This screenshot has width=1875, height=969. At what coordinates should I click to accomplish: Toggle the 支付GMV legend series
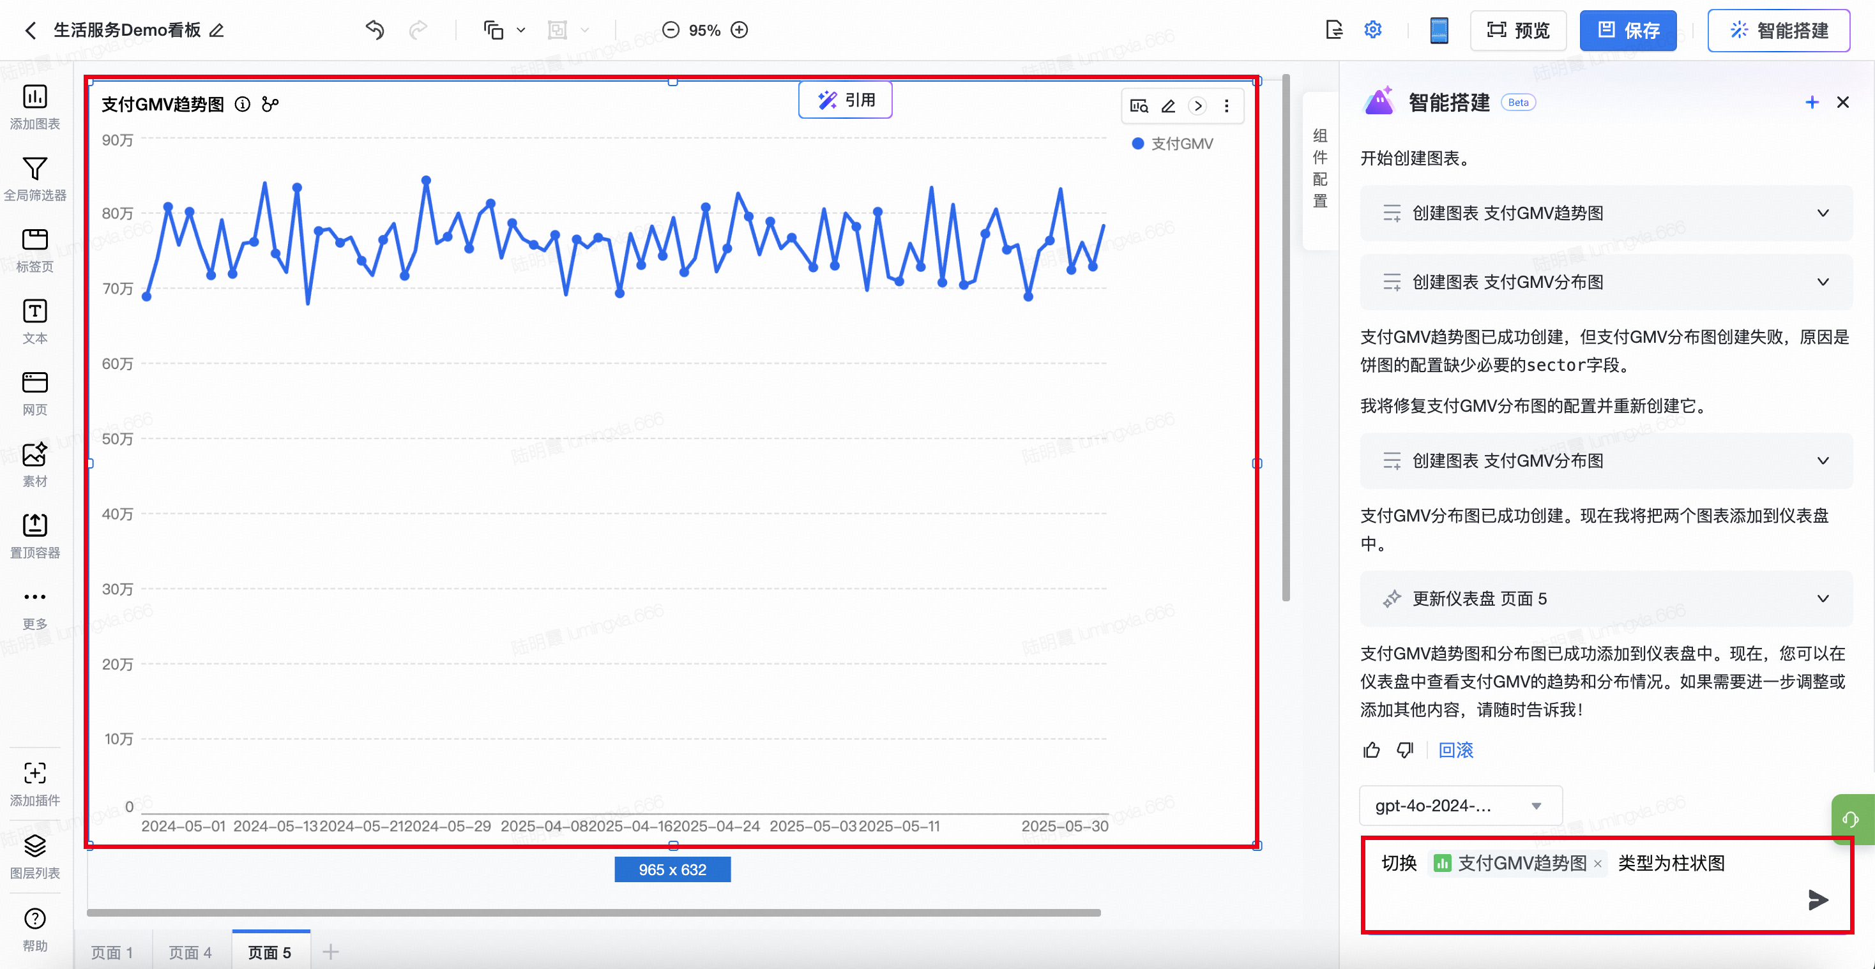(1173, 144)
